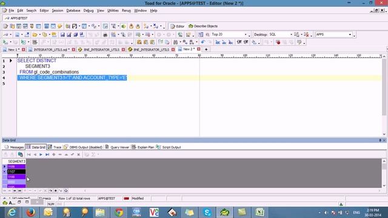Close the New 2 editor tab
The height and width of the screenshot is (218, 388).
tap(199, 49)
